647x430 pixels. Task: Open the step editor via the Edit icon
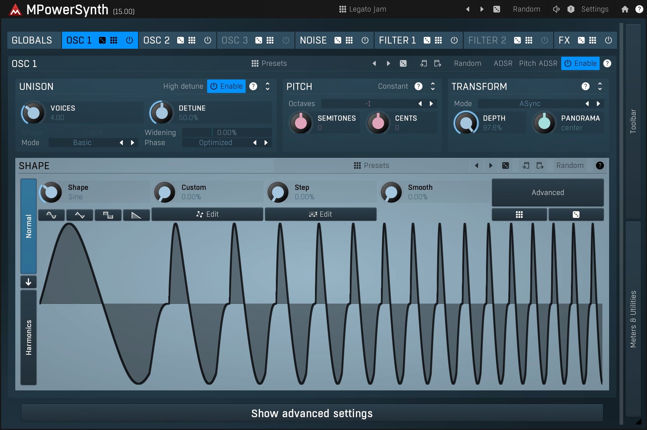tap(320, 214)
